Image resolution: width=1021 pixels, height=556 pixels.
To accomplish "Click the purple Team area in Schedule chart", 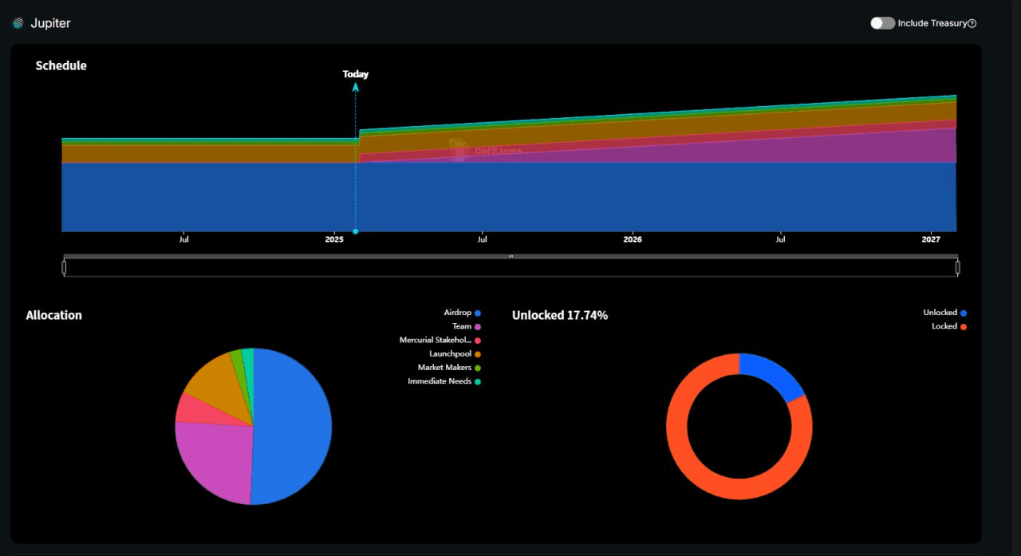I will tap(798, 152).
